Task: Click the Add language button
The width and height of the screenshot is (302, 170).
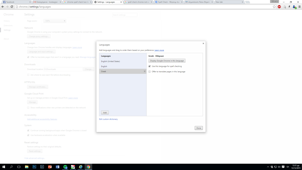Action: pyautogui.click(x=105, y=113)
